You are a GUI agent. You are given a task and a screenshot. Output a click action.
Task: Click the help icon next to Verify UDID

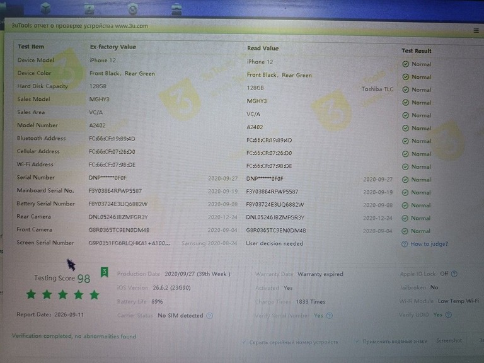(449, 315)
